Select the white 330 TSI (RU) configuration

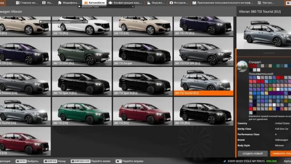point(82,26)
